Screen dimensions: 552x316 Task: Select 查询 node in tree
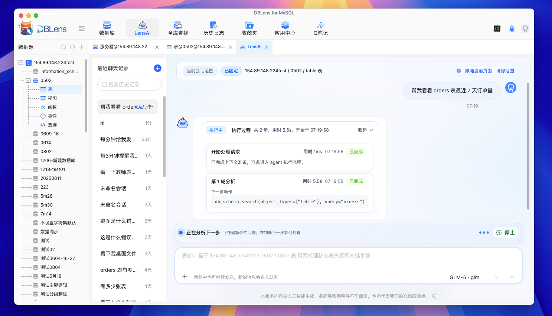point(52,125)
